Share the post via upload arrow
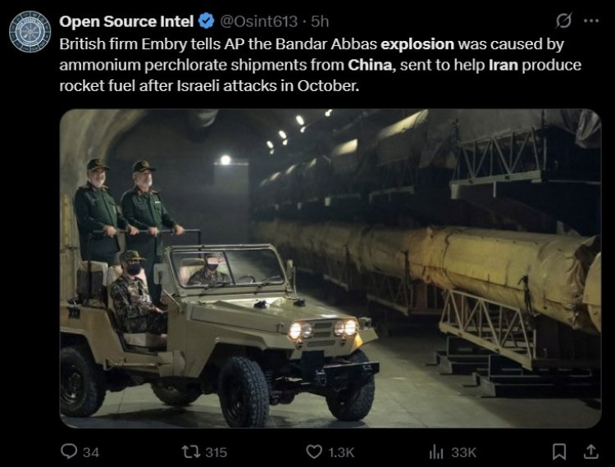The height and width of the screenshot is (467, 615). [590, 451]
